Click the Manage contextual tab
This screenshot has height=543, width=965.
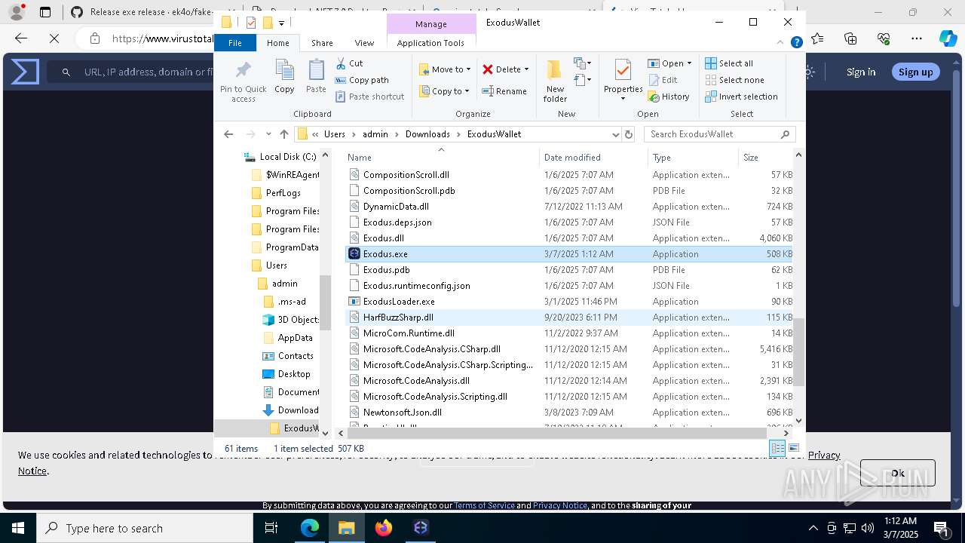[x=431, y=24]
